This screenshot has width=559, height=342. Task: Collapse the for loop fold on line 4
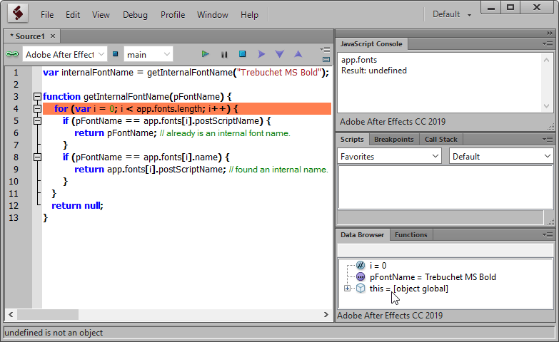click(x=37, y=108)
